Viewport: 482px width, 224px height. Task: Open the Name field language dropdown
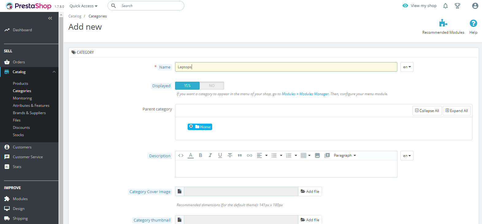(407, 67)
